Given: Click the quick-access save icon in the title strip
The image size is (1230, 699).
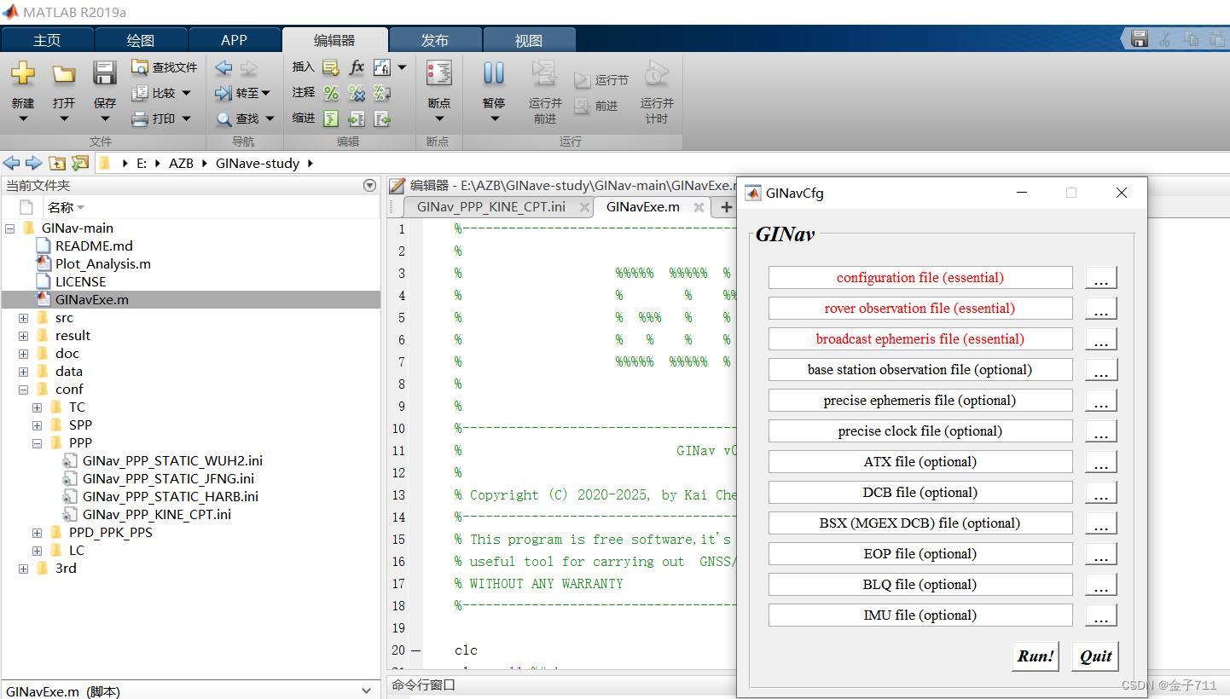Looking at the screenshot, I should coord(1140,38).
